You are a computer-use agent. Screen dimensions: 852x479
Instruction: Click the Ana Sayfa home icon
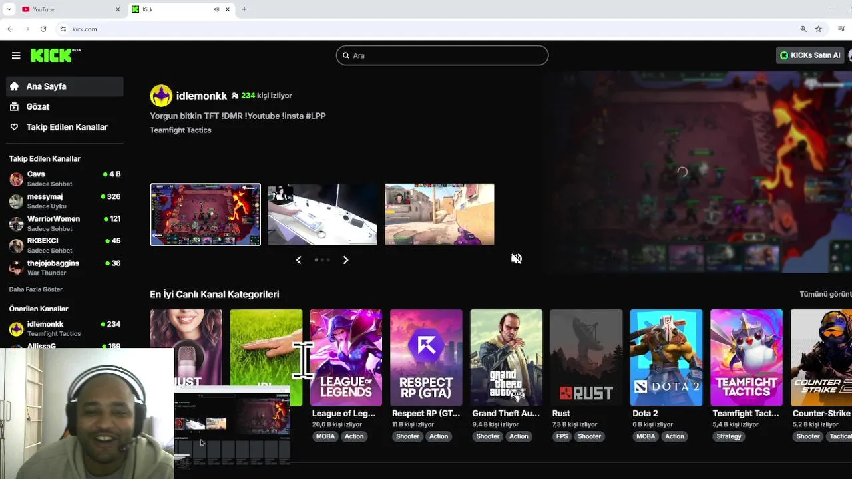pyautogui.click(x=14, y=86)
